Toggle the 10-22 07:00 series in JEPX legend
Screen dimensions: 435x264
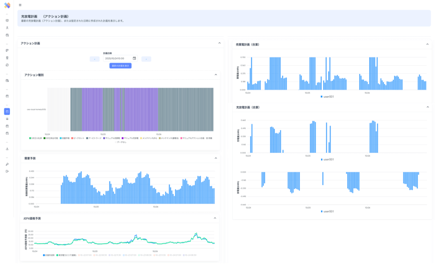coord(85,255)
